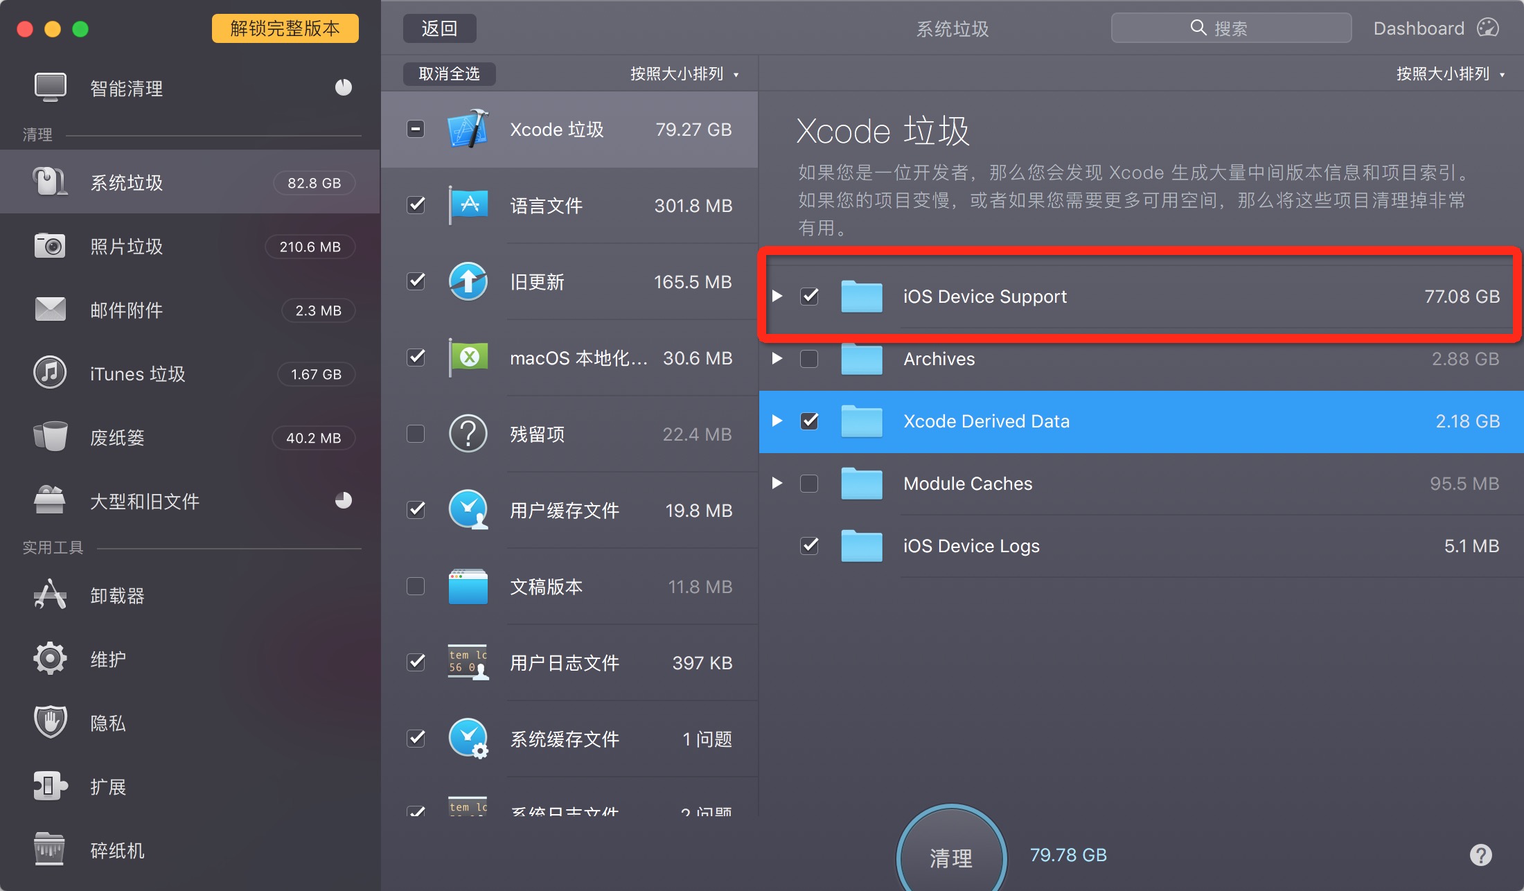This screenshot has width=1524, height=891.
Task: Click the 碎纸机 shredder icon
Action: coord(50,850)
